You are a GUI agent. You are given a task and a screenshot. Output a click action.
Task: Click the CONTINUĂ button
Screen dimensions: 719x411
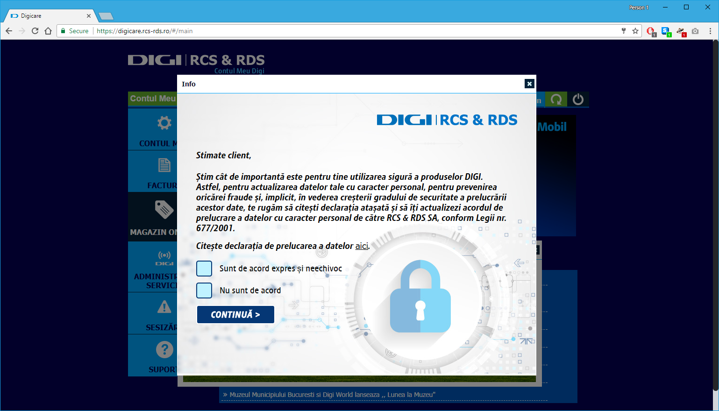[x=235, y=314]
